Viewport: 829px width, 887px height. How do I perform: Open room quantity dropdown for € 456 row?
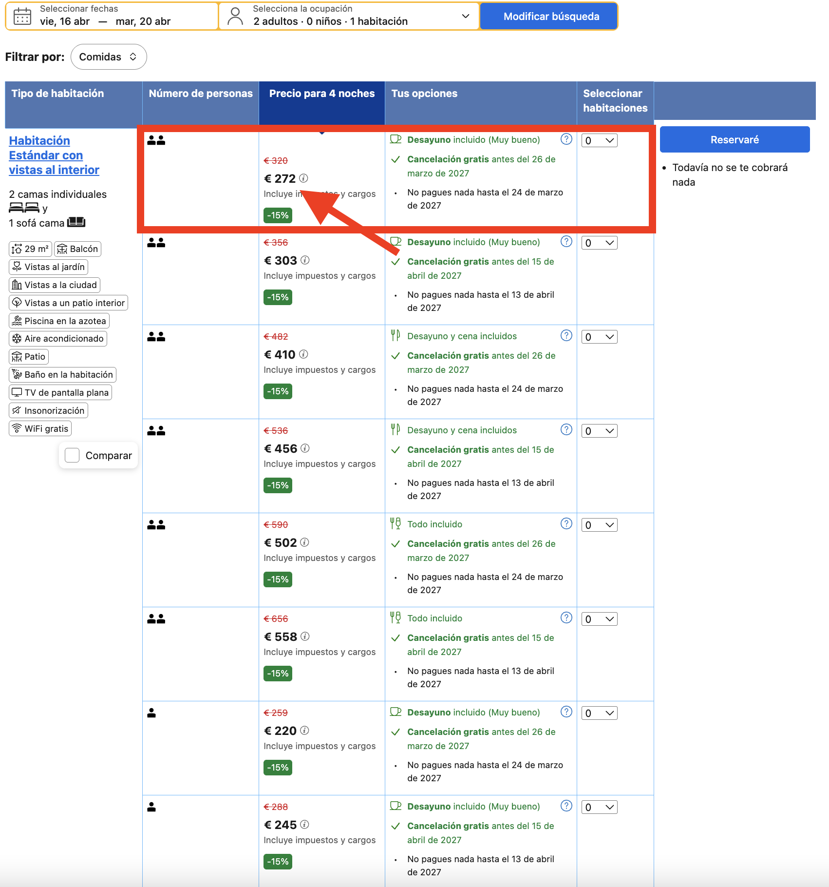click(x=600, y=431)
